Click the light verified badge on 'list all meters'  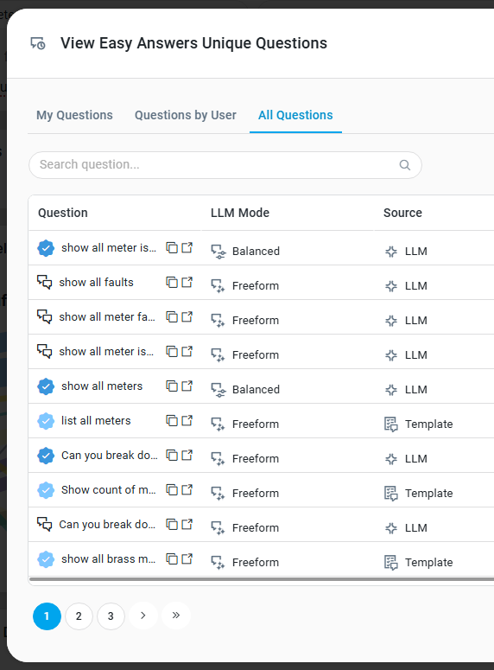click(x=46, y=421)
